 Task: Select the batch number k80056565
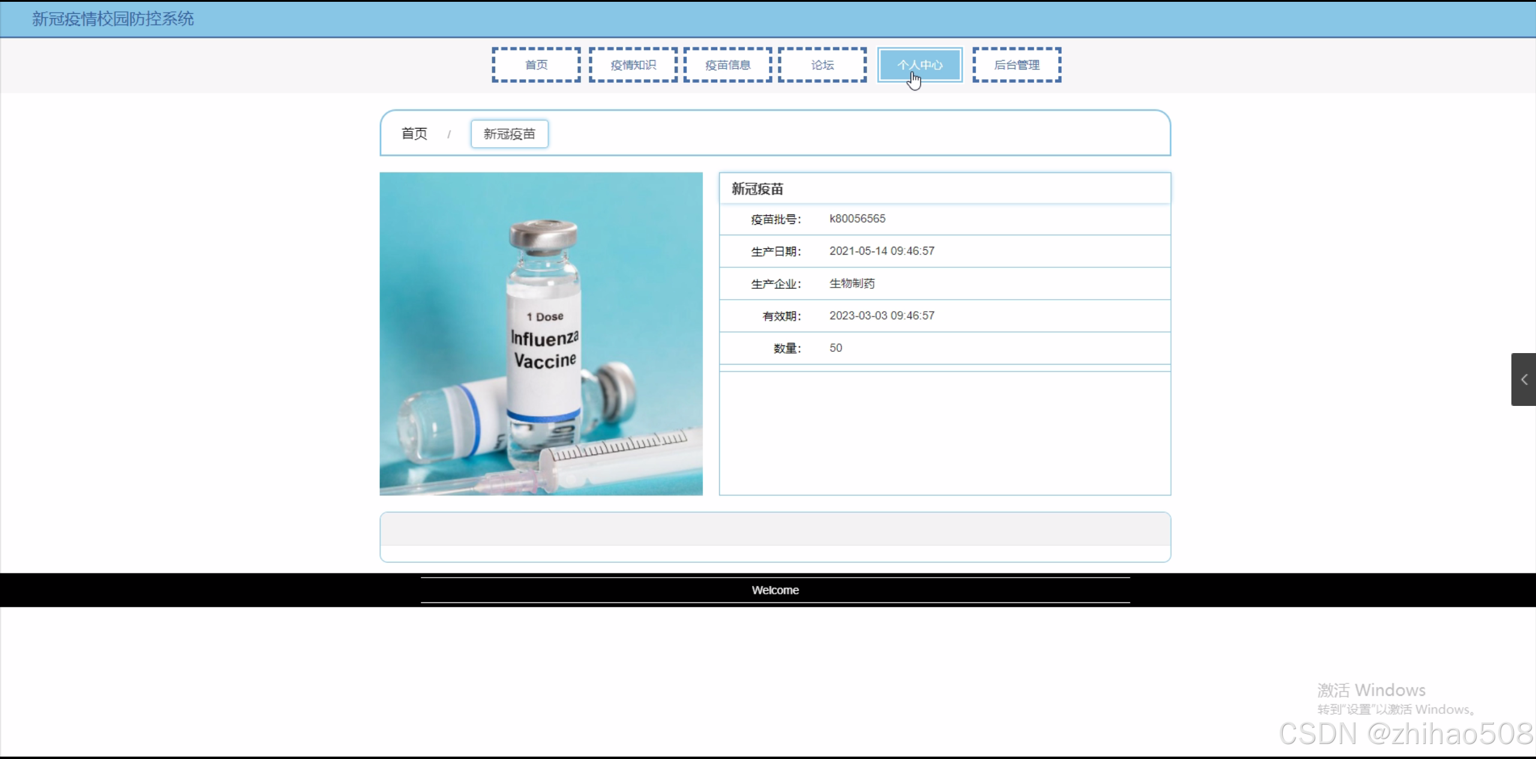[x=857, y=219]
